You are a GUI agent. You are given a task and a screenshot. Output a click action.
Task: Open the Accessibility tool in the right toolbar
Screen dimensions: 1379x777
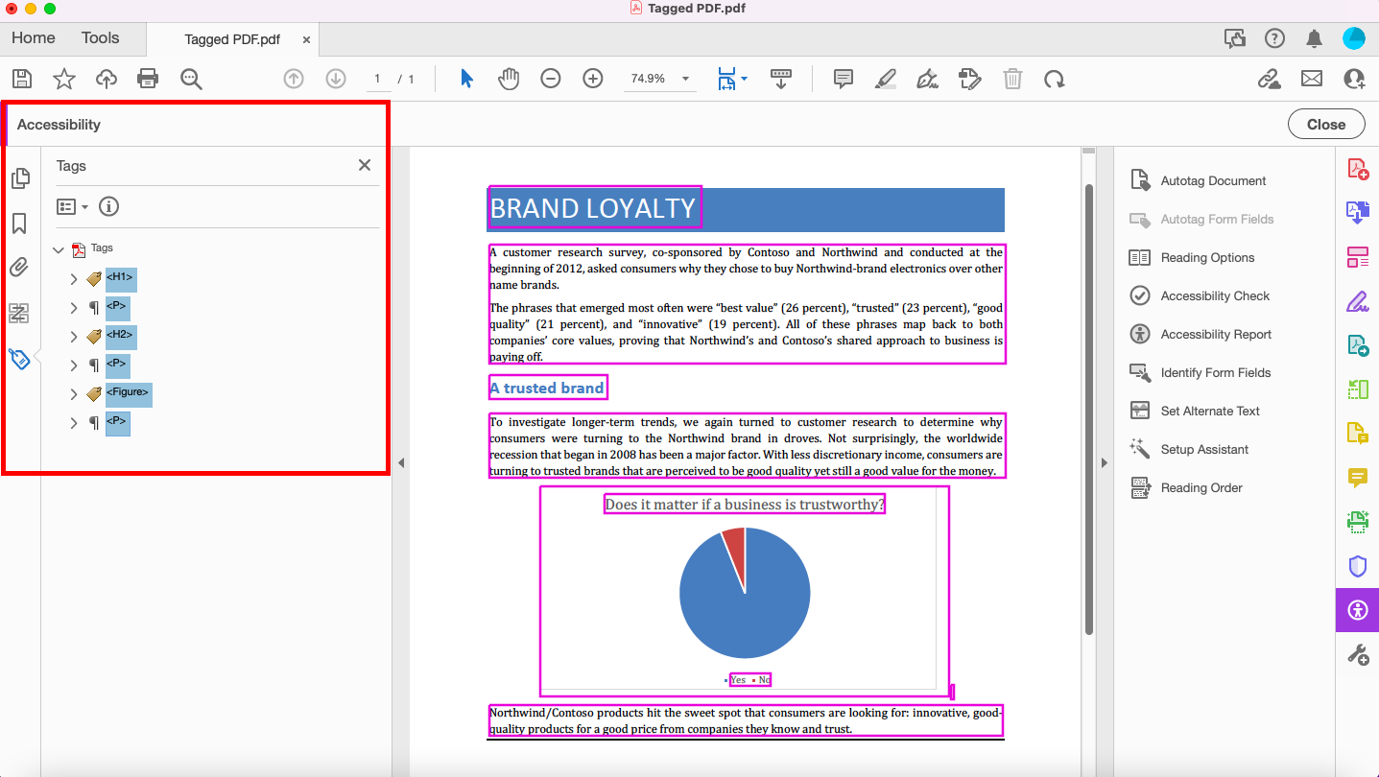1357,610
